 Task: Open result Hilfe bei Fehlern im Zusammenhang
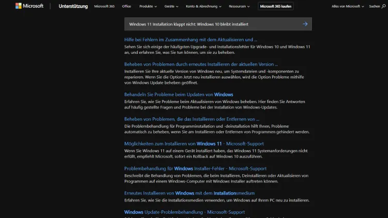click(190, 40)
